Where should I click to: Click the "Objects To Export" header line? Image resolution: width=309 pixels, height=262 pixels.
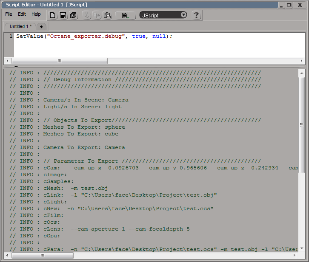click(135, 120)
